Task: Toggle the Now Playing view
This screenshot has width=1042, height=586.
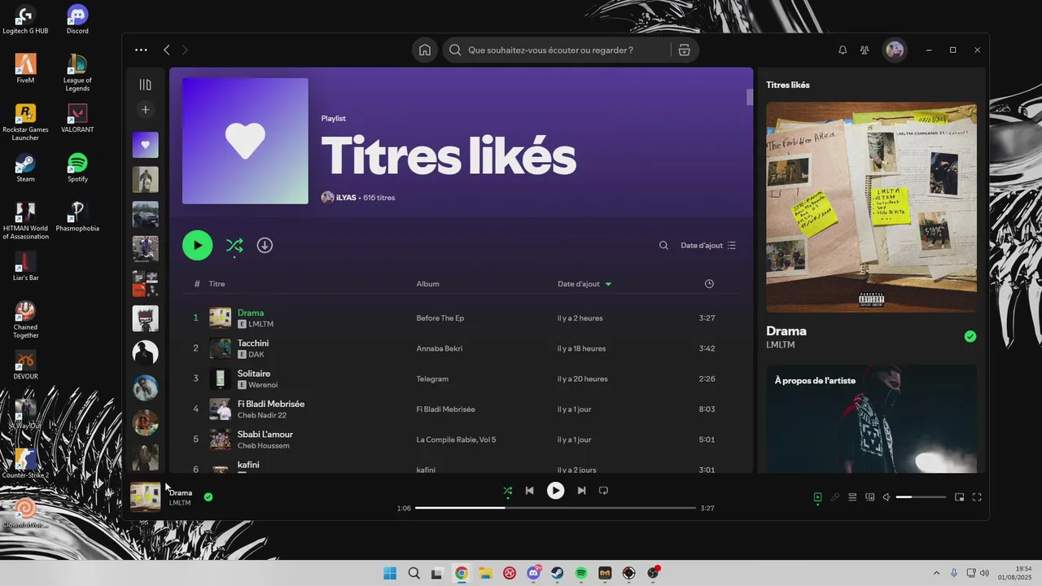Action: pyautogui.click(x=817, y=497)
